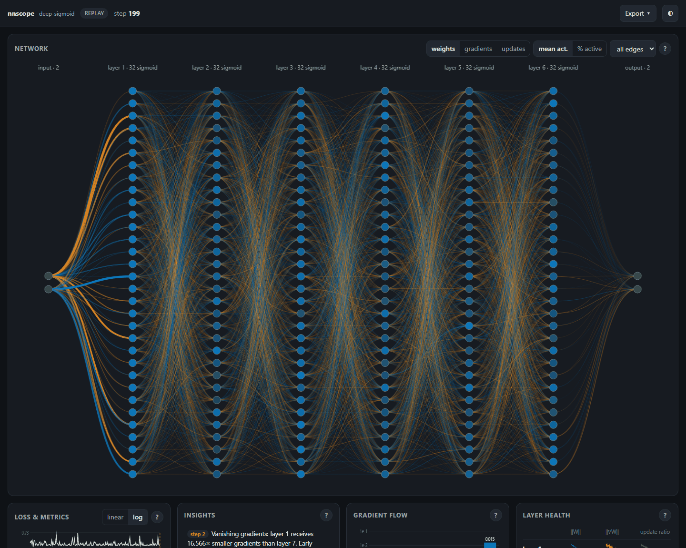Set loss chart scale to log
The width and height of the screenshot is (686, 548).
pos(138,517)
